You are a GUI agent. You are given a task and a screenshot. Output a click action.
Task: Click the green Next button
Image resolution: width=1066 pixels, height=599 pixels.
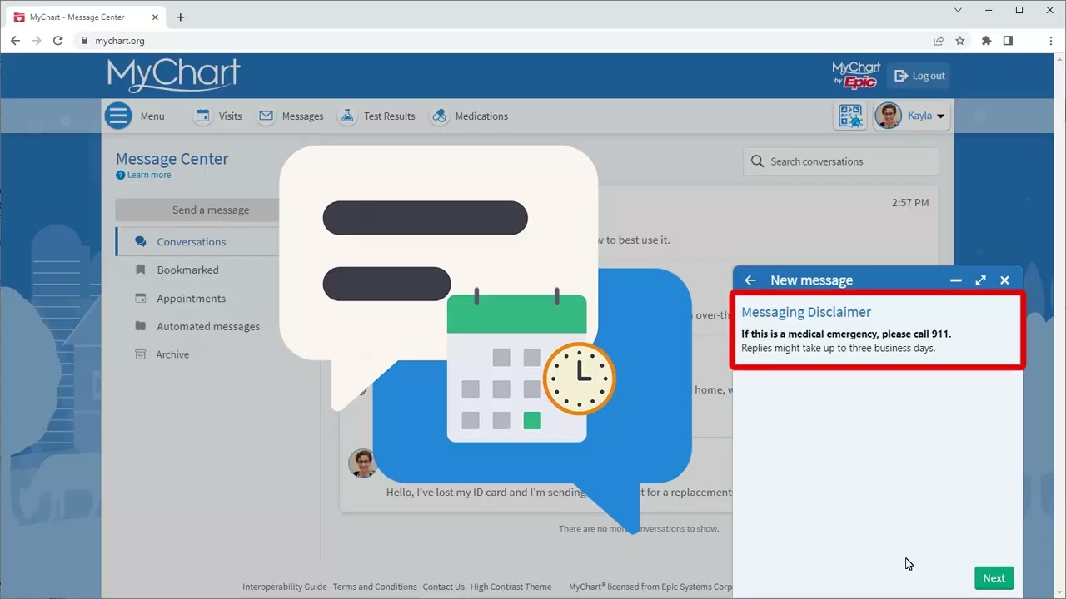(x=994, y=578)
